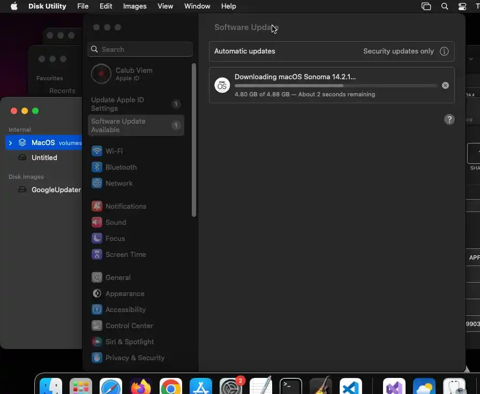Screen dimensions: 480x394
Task: Open the File menu
Action: (x=82, y=6)
